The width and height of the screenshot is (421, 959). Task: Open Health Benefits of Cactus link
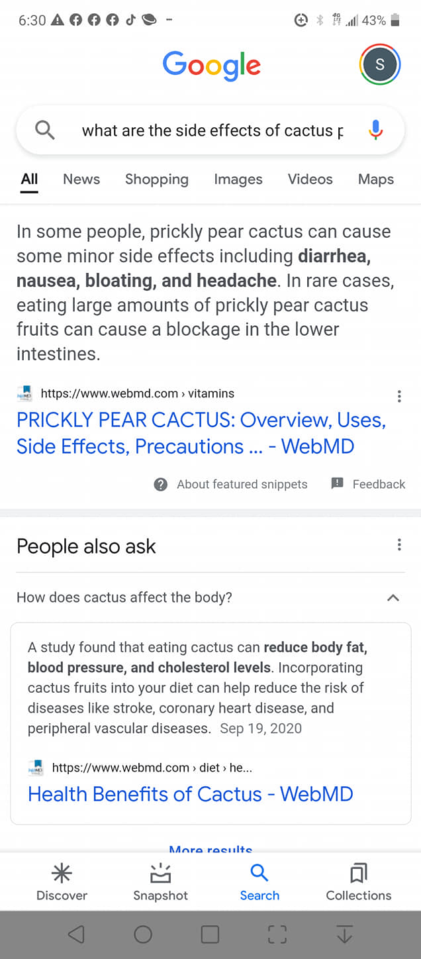click(x=191, y=793)
